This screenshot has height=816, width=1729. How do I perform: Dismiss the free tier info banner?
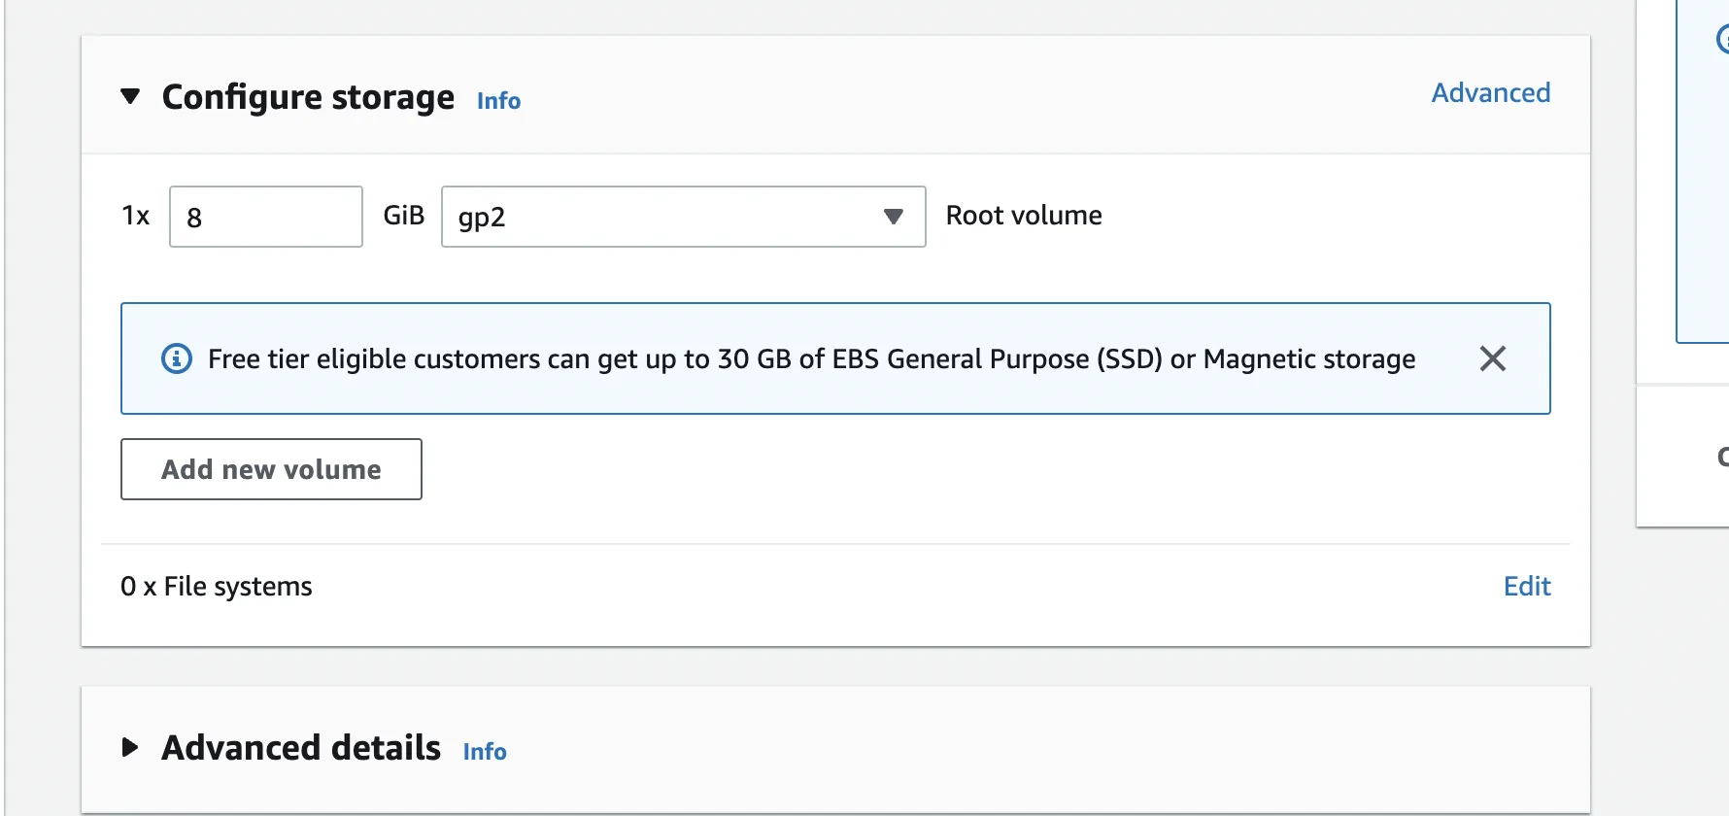(1493, 358)
